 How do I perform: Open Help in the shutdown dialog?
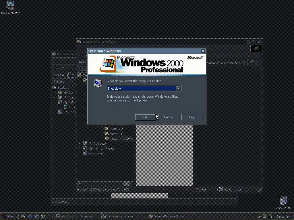192,117
